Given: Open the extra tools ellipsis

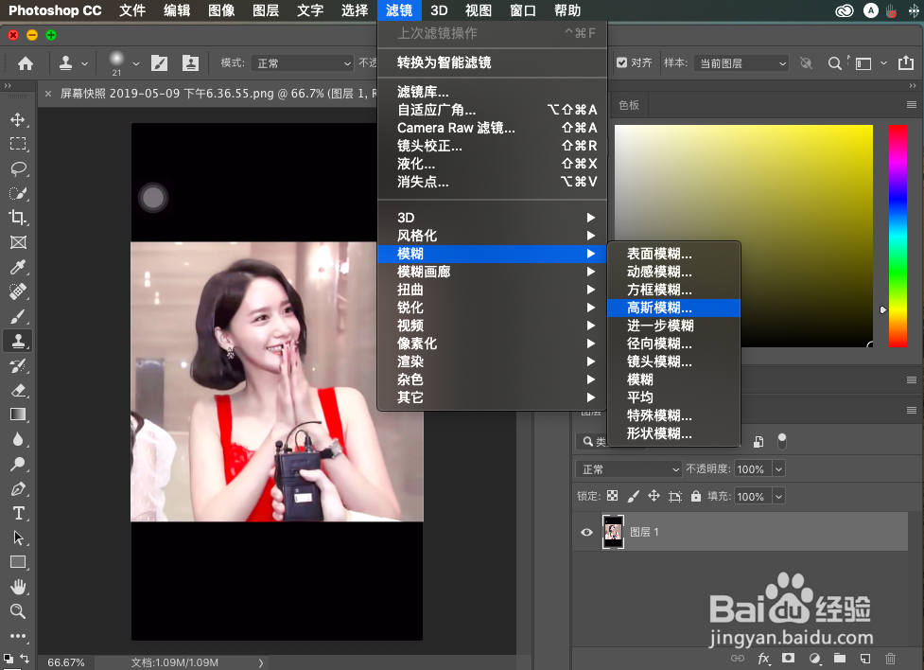Looking at the screenshot, I should [18, 636].
